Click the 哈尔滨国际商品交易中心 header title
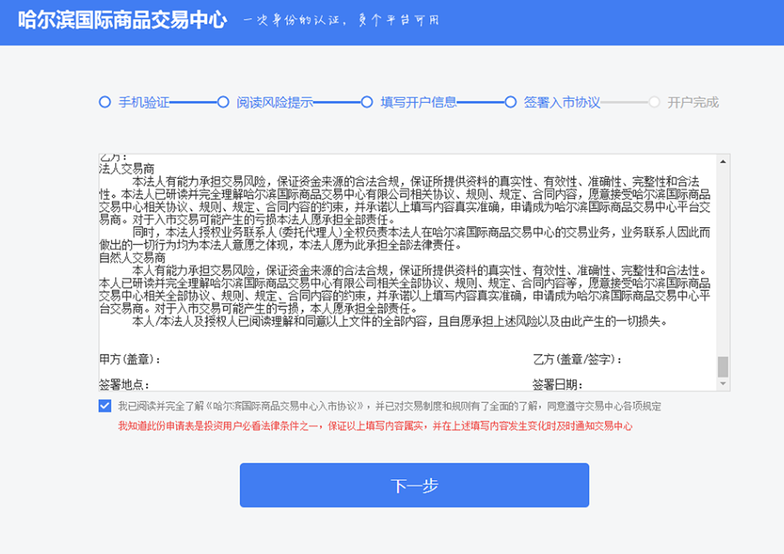 (122, 20)
